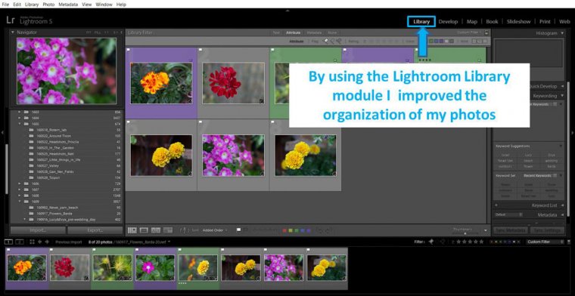Screen dimensions: 575x296
Task: Switch to Loupe view in toolbar
Action: coord(144,230)
